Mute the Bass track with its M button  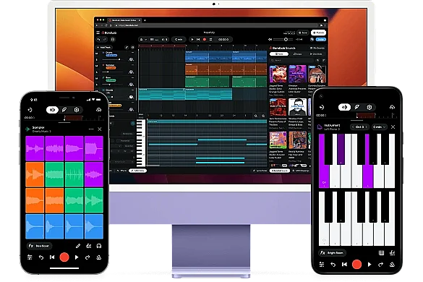point(97,78)
